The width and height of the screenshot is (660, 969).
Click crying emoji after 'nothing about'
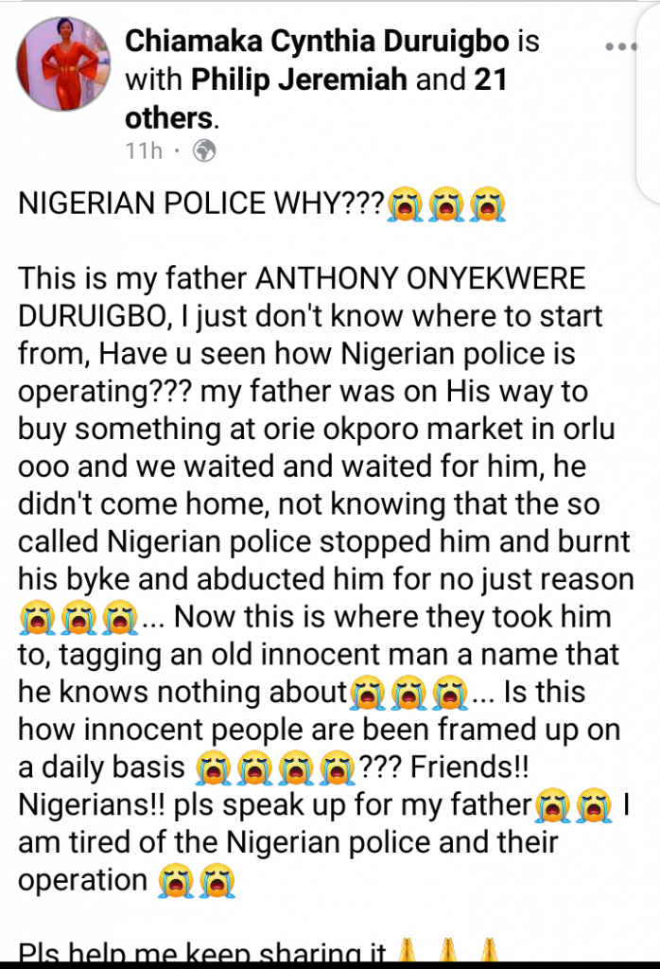click(368, 693)
